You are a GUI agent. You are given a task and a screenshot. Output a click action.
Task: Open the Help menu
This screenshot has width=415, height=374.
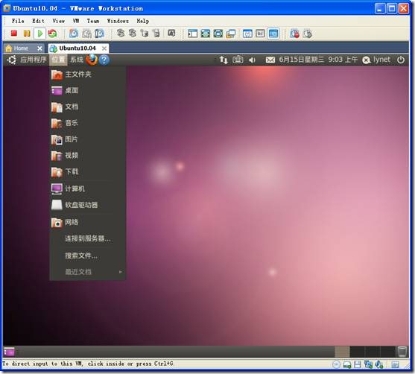(x=142, y=21)
